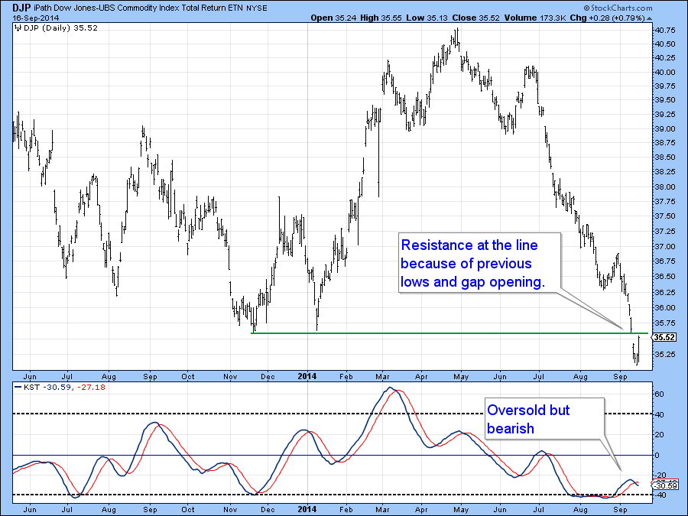Click the DJP (Daily) 35.52 legend label
The image size is (688, 516).
(60, 28)
